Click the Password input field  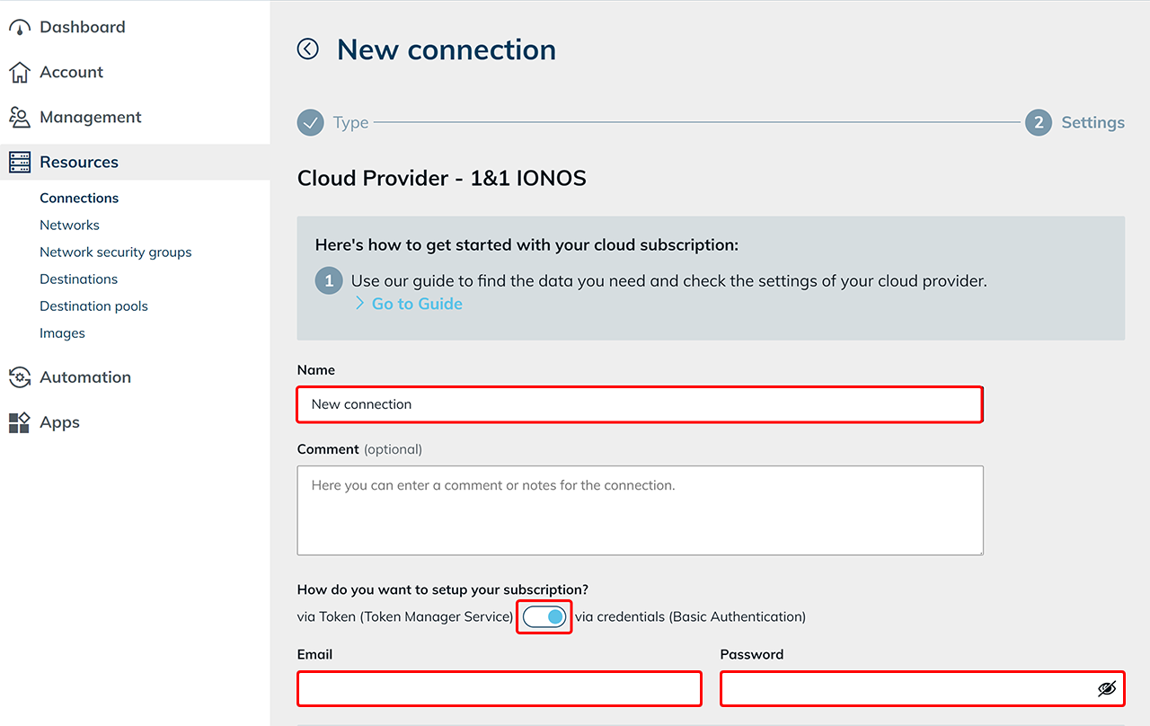click(907, 688)
